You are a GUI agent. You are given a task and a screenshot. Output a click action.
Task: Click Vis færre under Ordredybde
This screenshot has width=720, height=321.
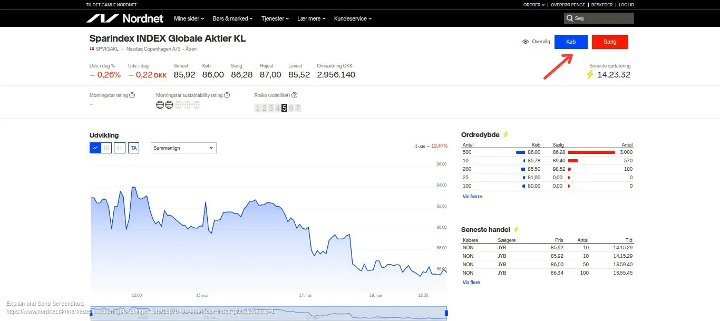tap(472, 197)
